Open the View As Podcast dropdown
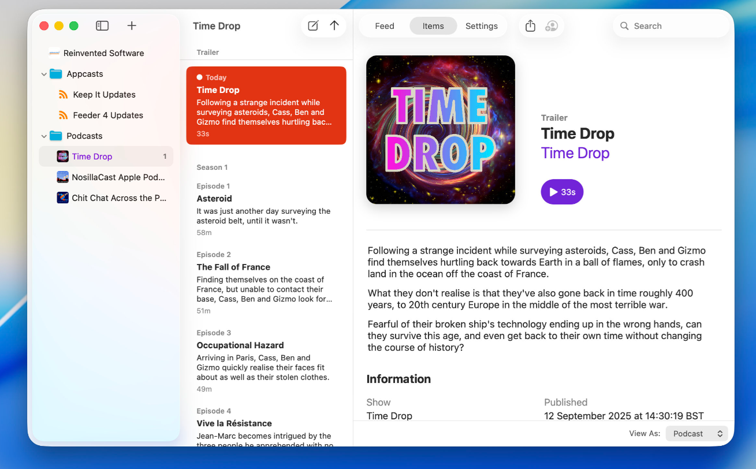Viewport: 756px width, 469px height. click(697, 434)
